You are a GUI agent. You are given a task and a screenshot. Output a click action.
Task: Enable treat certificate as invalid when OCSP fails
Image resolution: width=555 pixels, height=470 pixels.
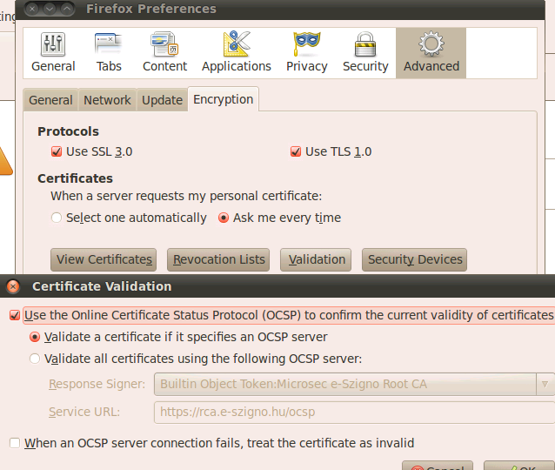click(15, 443)
